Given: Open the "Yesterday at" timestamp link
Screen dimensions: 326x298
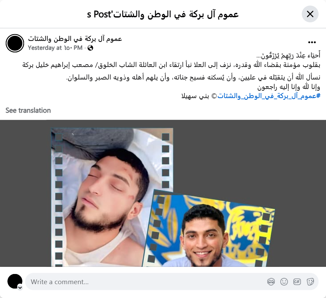Looking at the screenshot, I should pos(55,48).
